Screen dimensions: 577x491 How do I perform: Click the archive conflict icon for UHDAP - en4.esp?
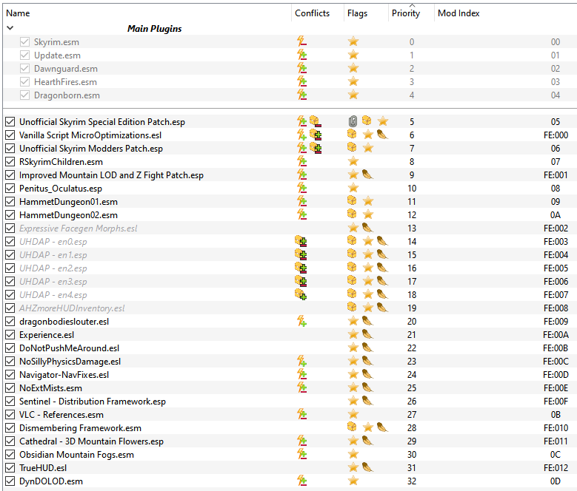point(301,294)
